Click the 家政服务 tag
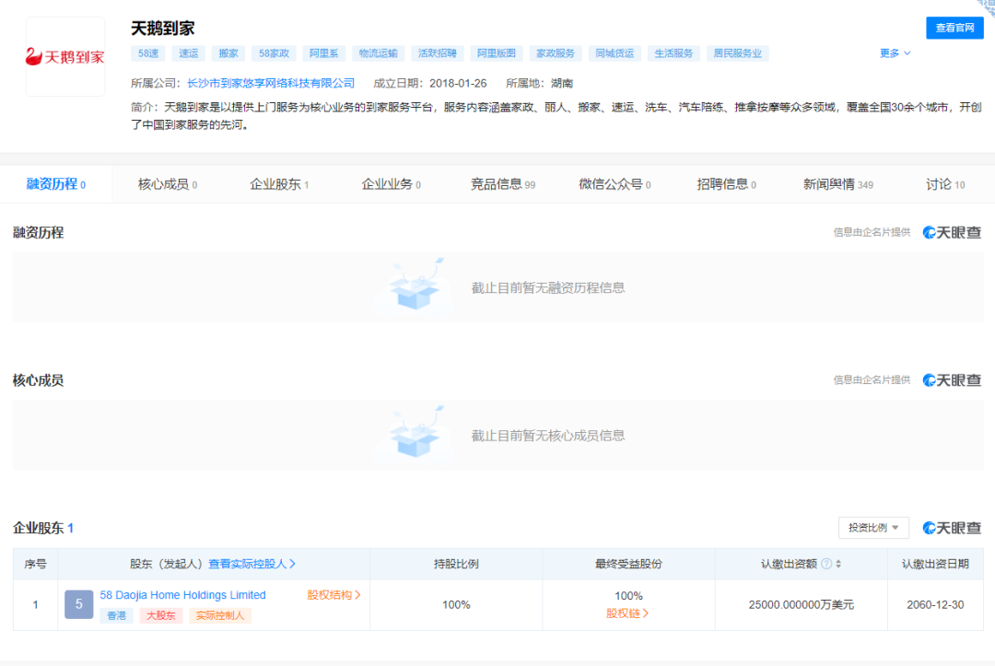The width and height of the screenshot is (995, 666). pyautogui.click(x=555, y=53)
